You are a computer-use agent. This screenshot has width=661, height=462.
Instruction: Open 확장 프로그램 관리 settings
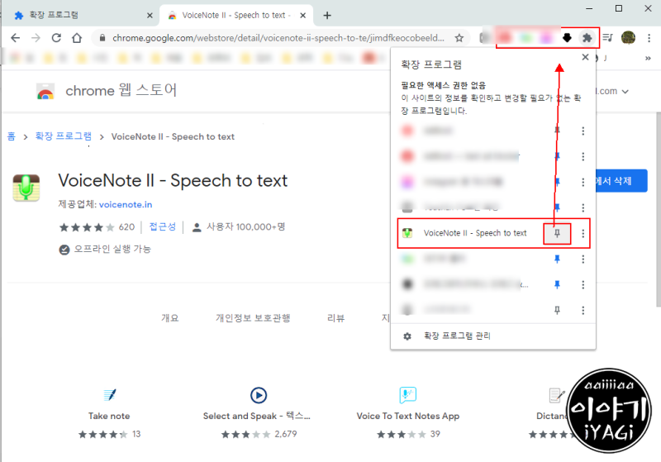click(x=457, y=336)
